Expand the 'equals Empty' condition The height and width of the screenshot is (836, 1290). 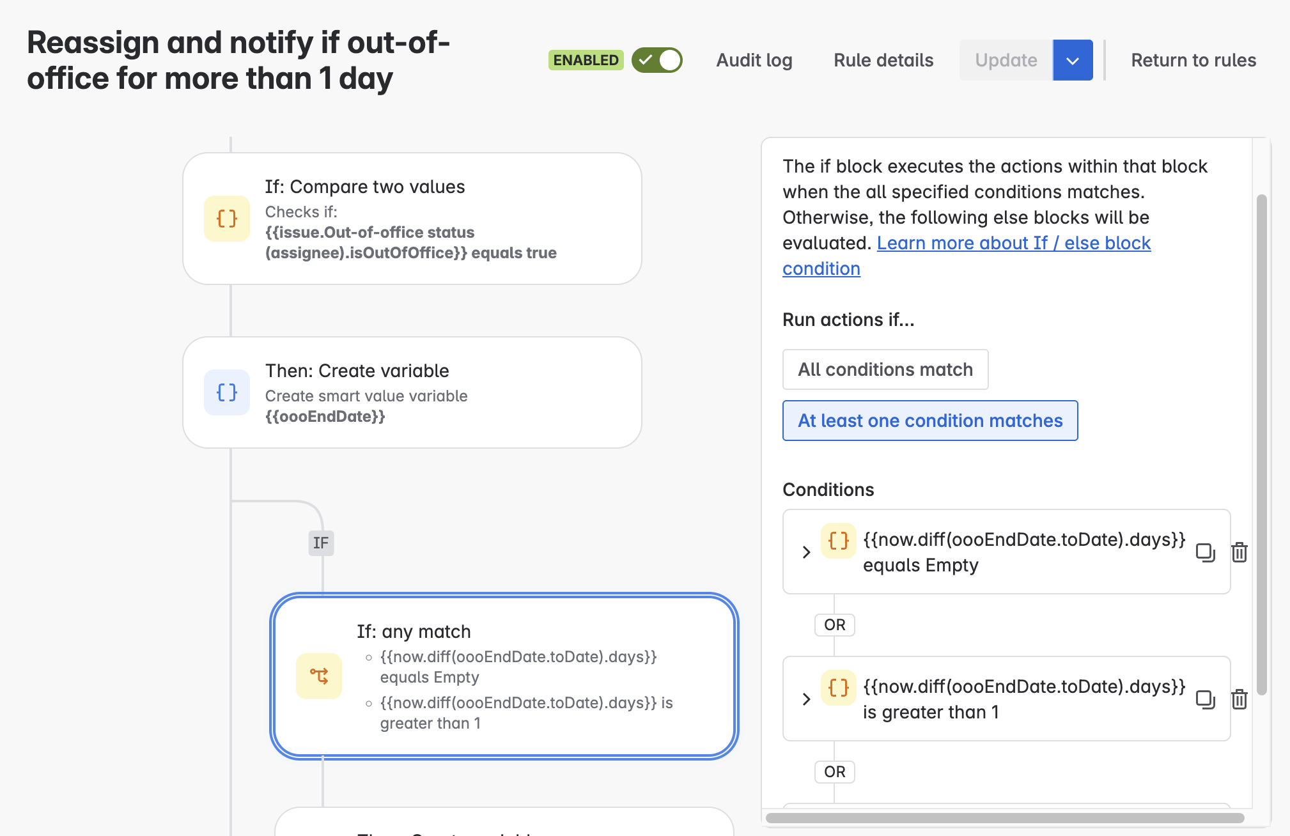click(806, 552)
